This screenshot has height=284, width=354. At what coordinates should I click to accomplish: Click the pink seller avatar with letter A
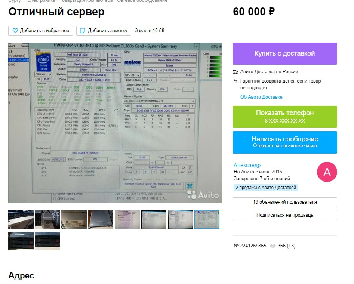[327, 172]
